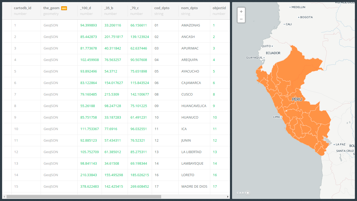This screenshot has width=357, height=201.
Task: Click the CAJAMARCA cell
Action: [x=191, y=83]
